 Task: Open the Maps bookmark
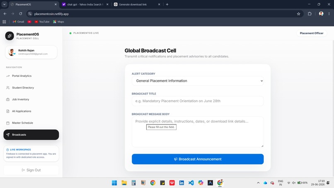[x=58, y=22]
